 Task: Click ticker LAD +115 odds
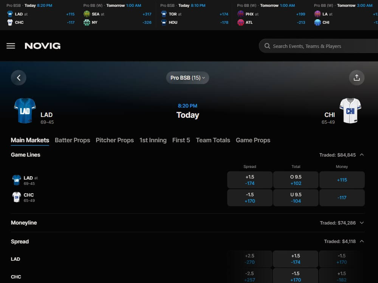tap(70, 14)
